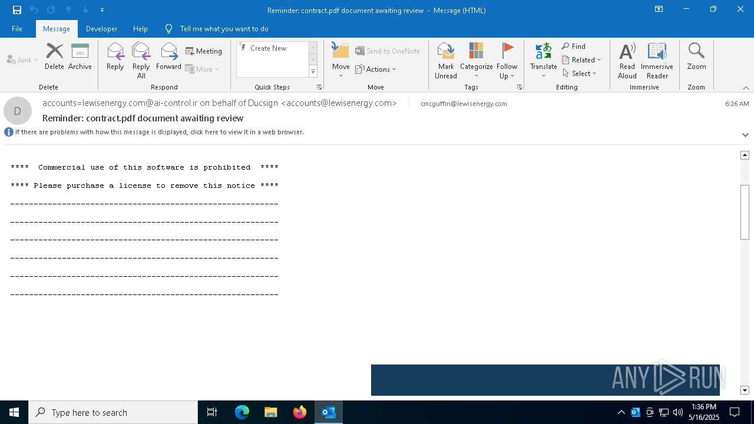Click recipient cmcguffin@lewisenergy.com
This screenshot has height=424, width=754.
tap(464, 104)
